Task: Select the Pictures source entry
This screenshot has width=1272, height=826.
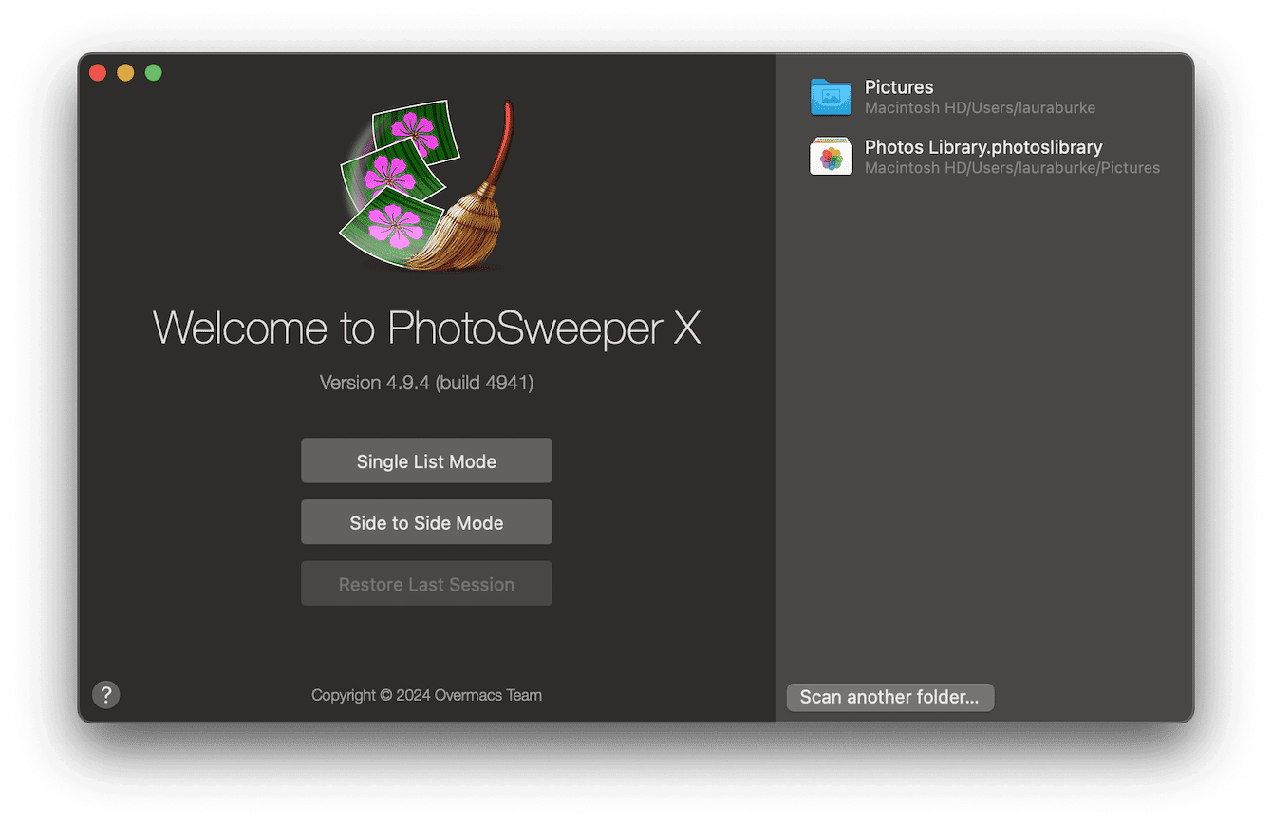Action: click(x=949, y=97)
